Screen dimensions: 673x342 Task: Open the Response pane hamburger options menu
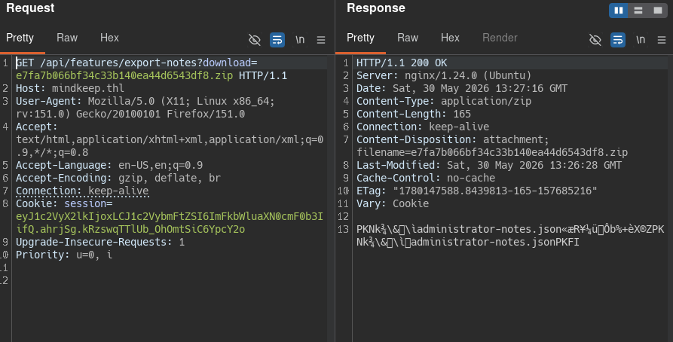[662, 40]
